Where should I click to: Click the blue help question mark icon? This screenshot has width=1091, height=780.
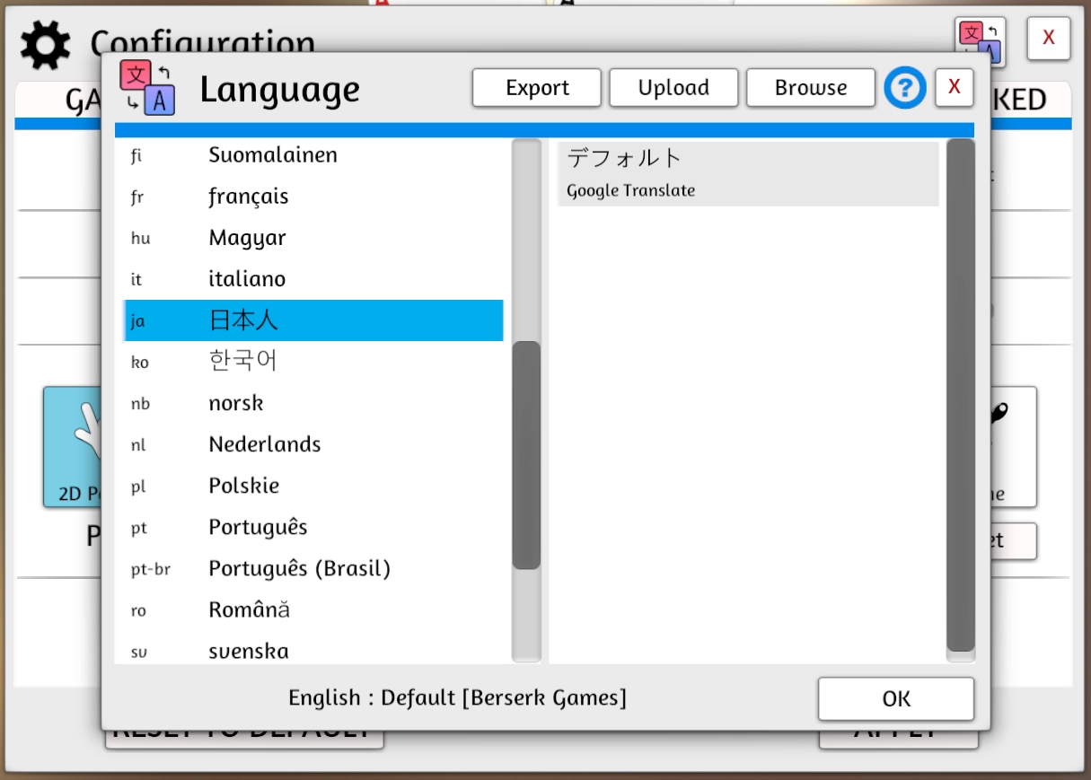tap(905, 88)
